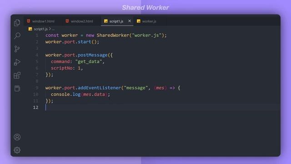
Task: Click line number 9 in the gutter
Action: click(37, 88)
